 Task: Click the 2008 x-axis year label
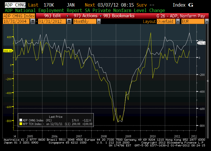pyautogui.click(x=103, y=136)
